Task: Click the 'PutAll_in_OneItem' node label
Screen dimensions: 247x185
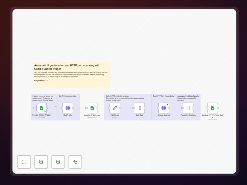Action: coord(188,115)
